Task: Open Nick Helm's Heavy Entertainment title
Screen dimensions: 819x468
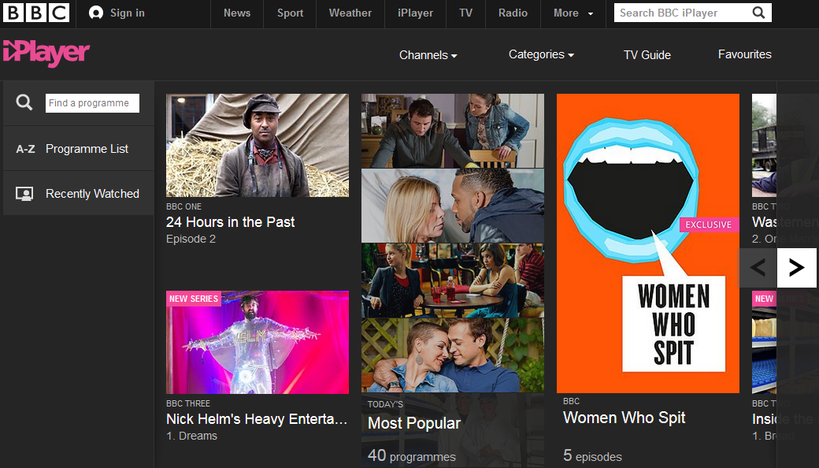Action: pos(257,419)
